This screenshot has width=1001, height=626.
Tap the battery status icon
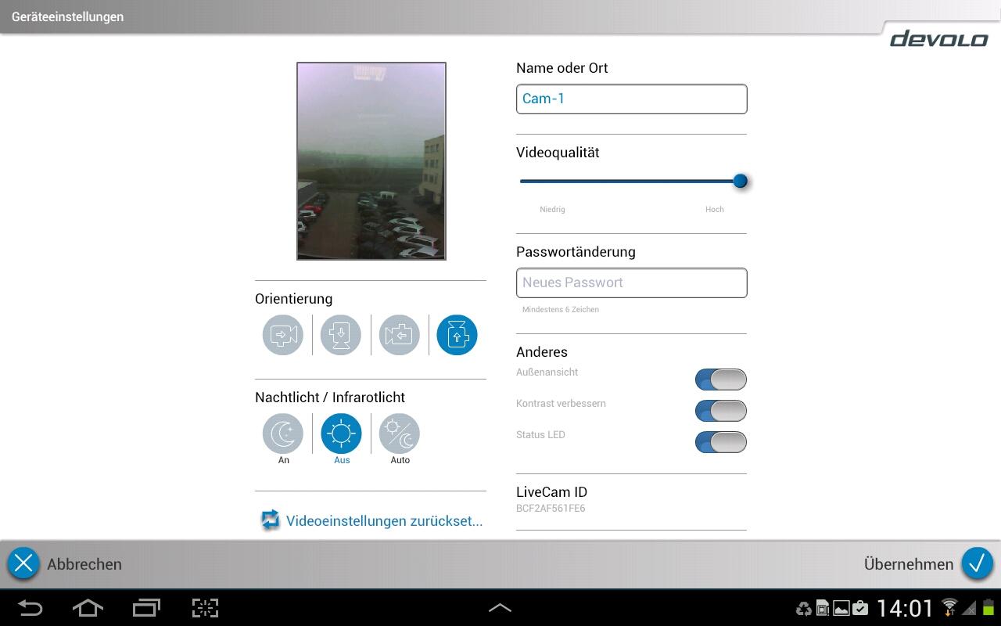(988, 607)
